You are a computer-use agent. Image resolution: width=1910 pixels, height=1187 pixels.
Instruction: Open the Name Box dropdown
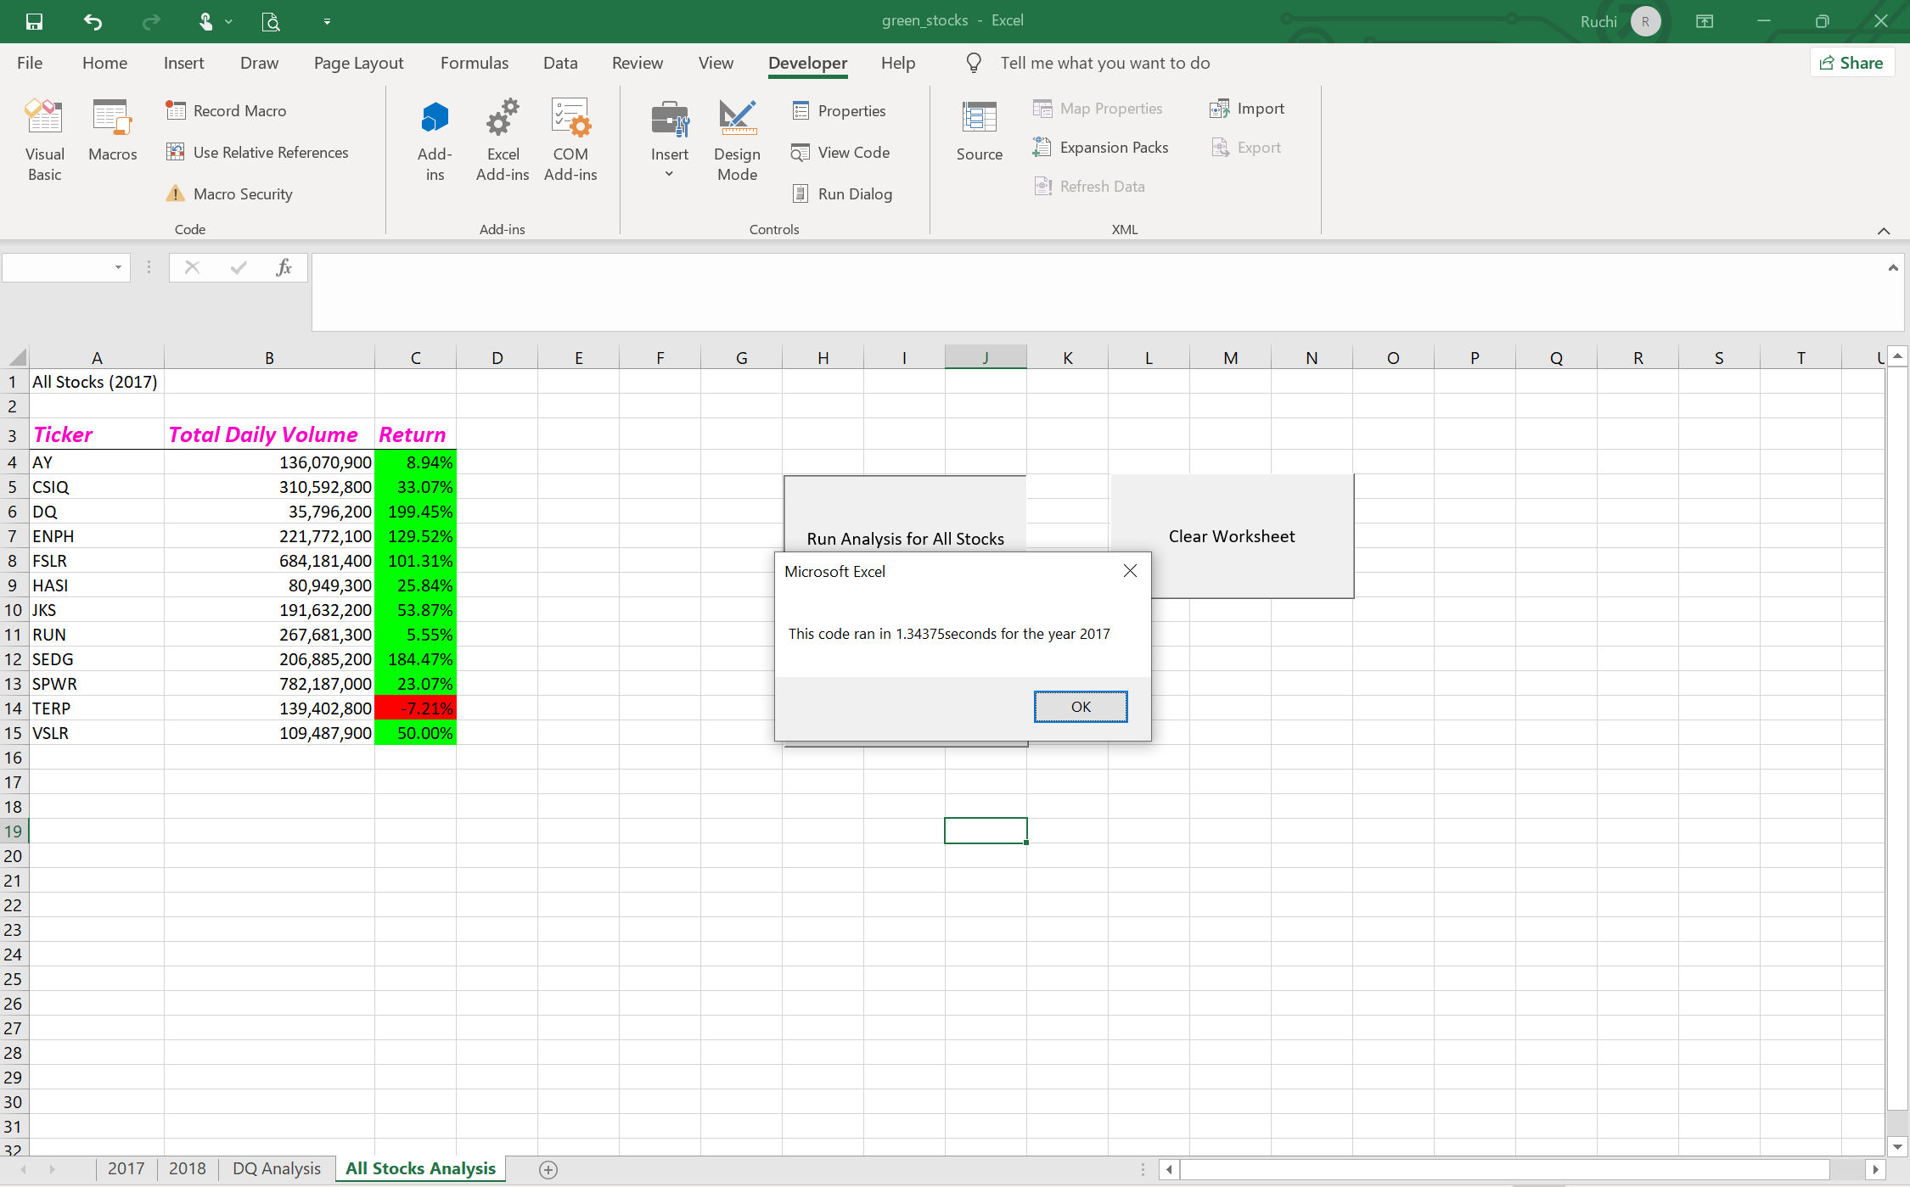(118, 267)
